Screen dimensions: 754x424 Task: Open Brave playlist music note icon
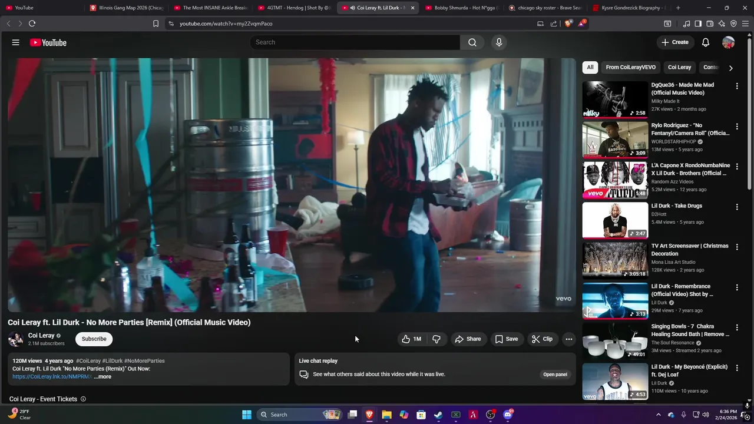tap(686, 24)
